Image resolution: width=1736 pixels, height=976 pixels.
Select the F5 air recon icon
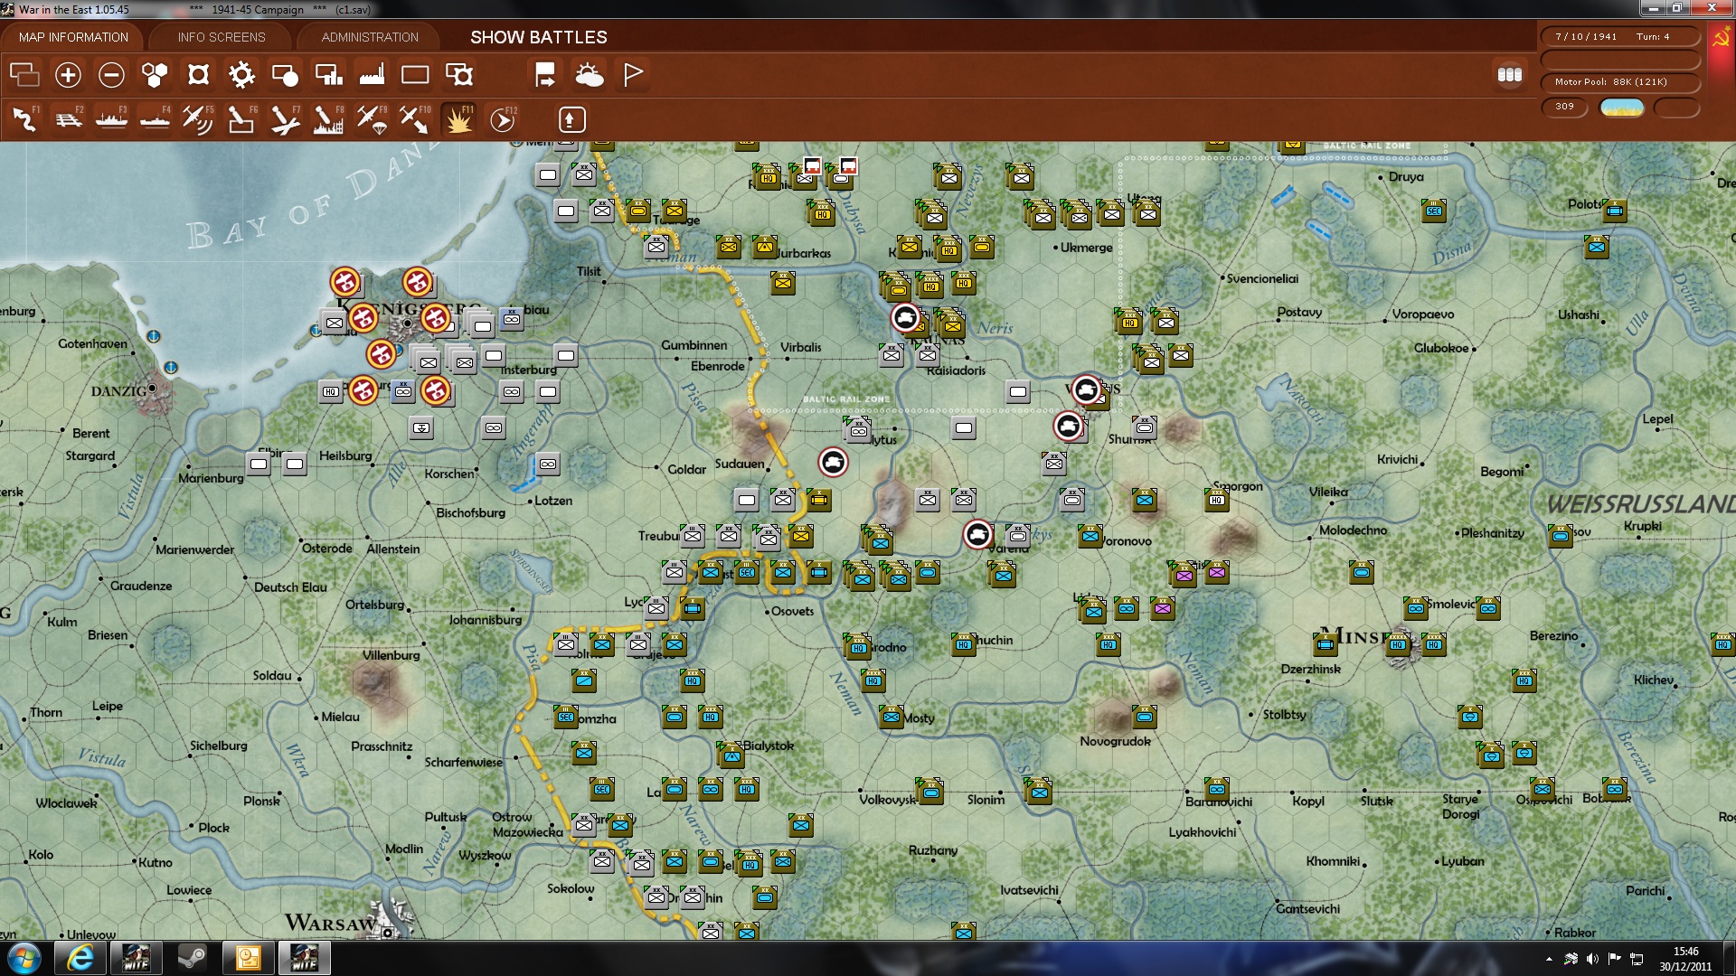pos(198,119)
